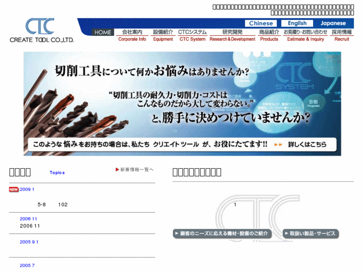Image resolution: width=363 pixels, height=272 pixels.
Task: Click the Topics label
Action: tap(57, 173)
